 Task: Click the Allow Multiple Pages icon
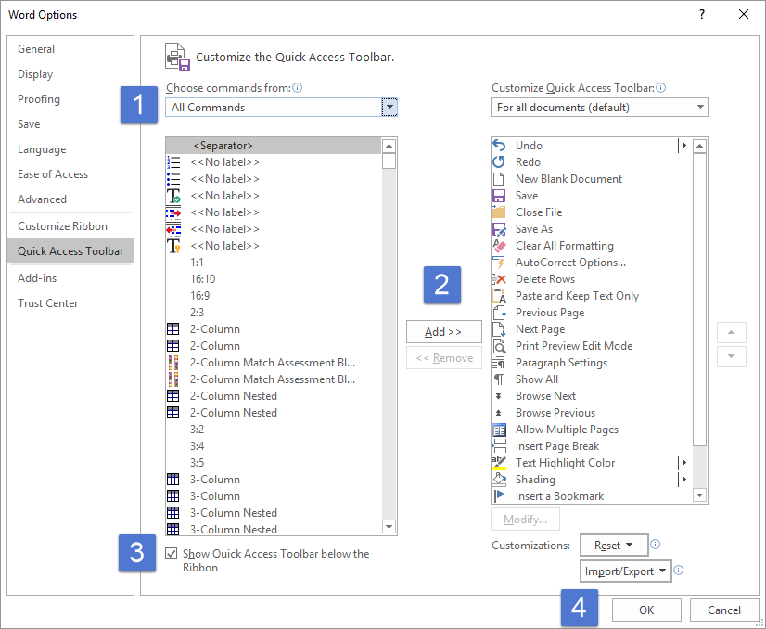(499, 430)
